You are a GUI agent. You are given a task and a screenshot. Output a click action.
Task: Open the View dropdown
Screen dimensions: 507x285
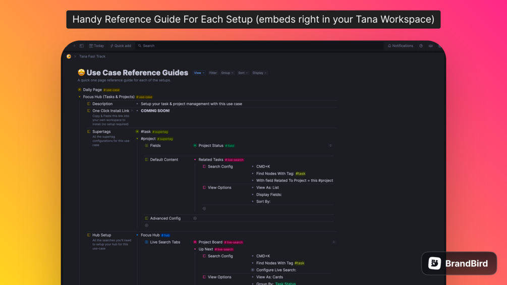click(199, 73)
